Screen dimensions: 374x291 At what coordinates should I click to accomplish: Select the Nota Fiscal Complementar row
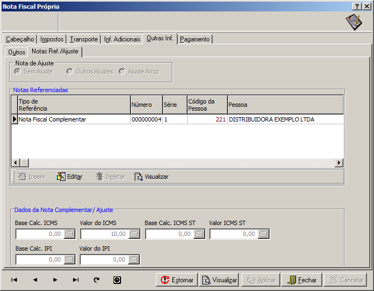[x=52, y=119]
